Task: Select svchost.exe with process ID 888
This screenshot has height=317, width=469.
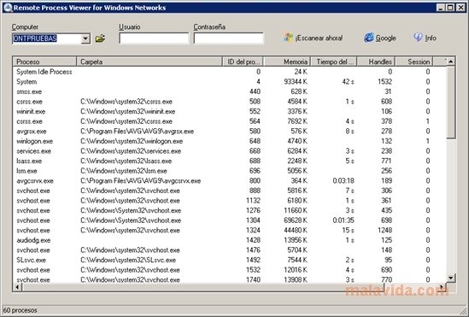Action: pos(230,191)
